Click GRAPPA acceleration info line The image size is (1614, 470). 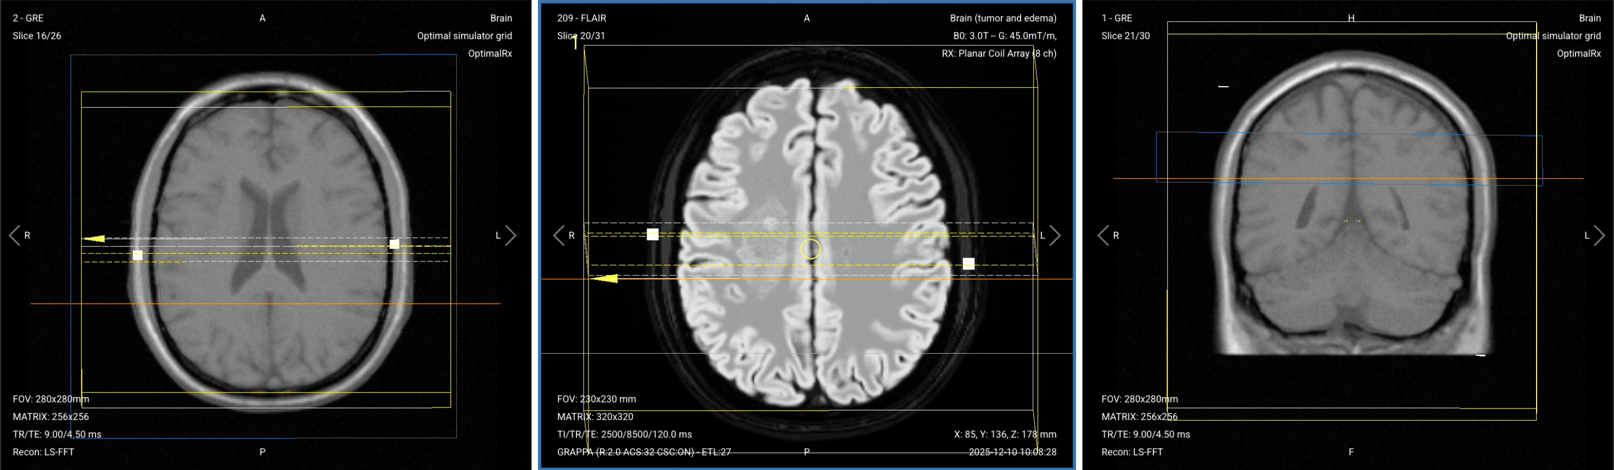(644, 452)
